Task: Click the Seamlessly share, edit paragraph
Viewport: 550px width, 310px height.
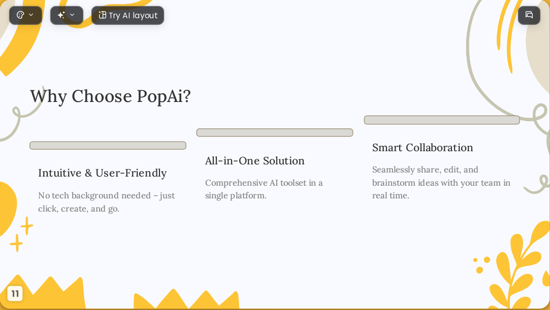Action: [x=441, y=183]
